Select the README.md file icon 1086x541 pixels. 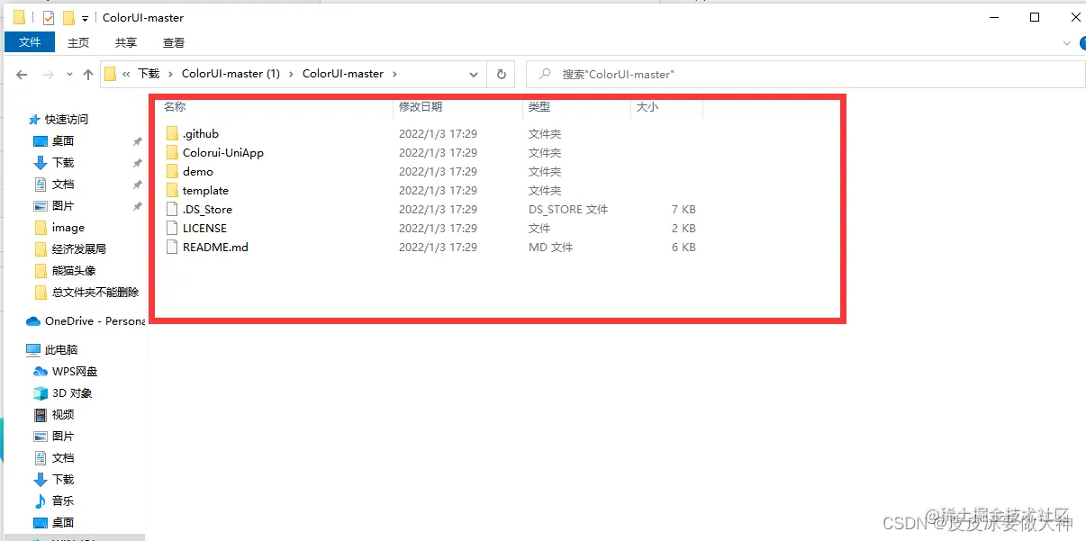[x=173, y=248]
